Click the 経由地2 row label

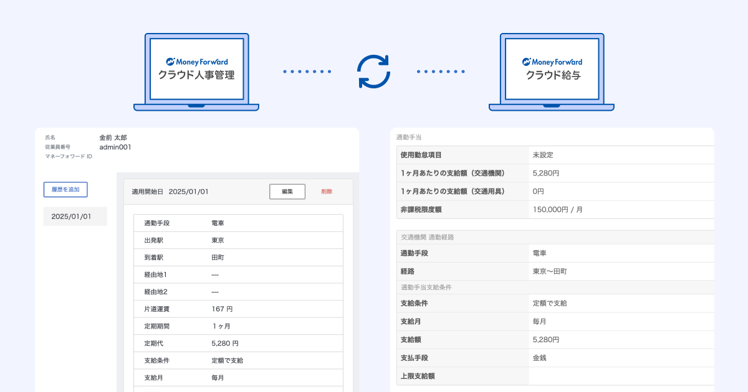click(156, 292)
